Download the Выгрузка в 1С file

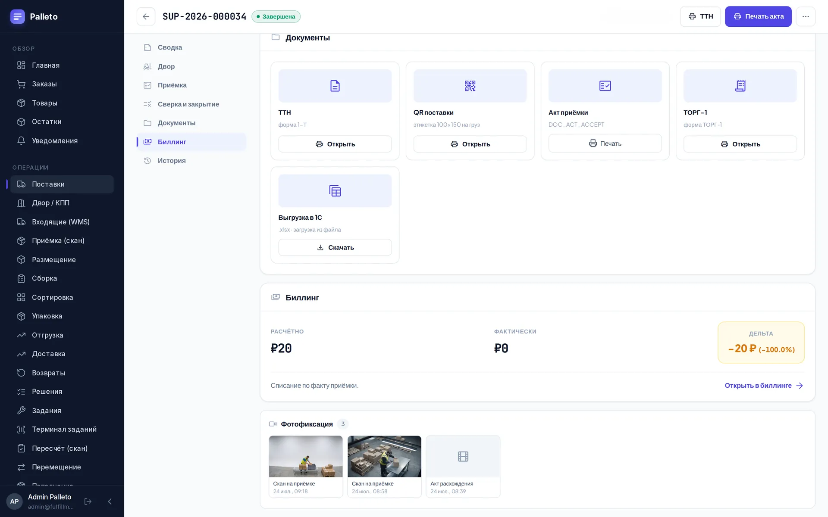pyautogui.click(x=335, y=247)
